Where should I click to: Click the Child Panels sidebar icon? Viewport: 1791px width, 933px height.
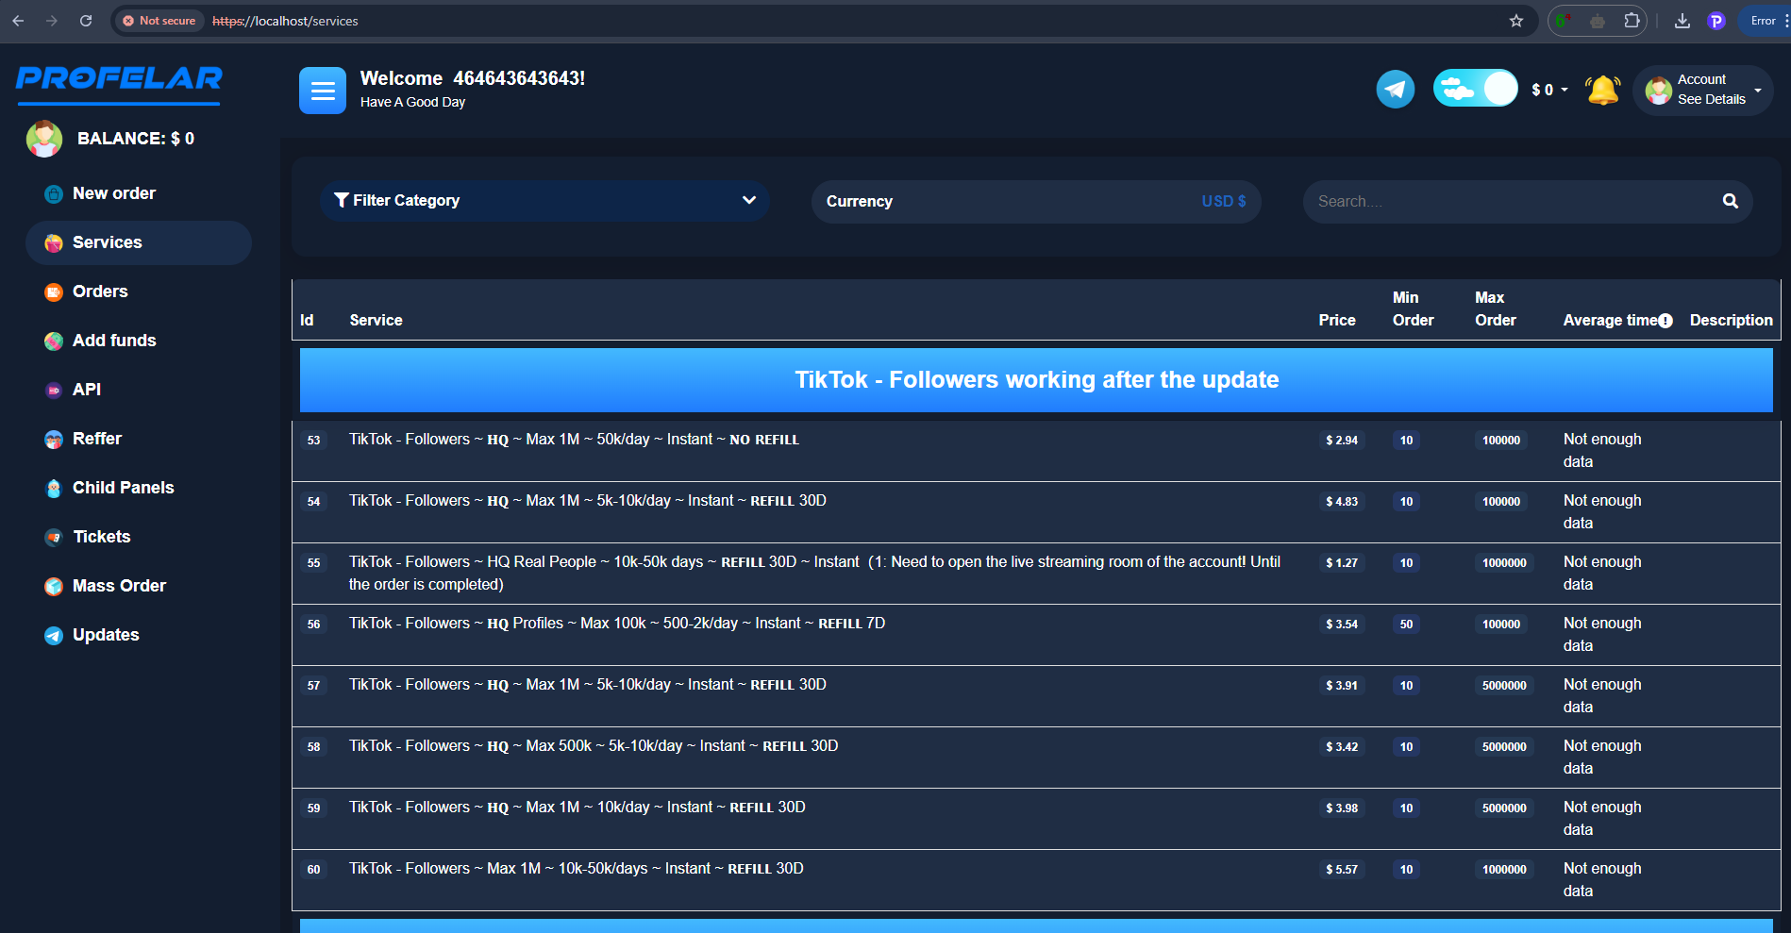[54, 489]
